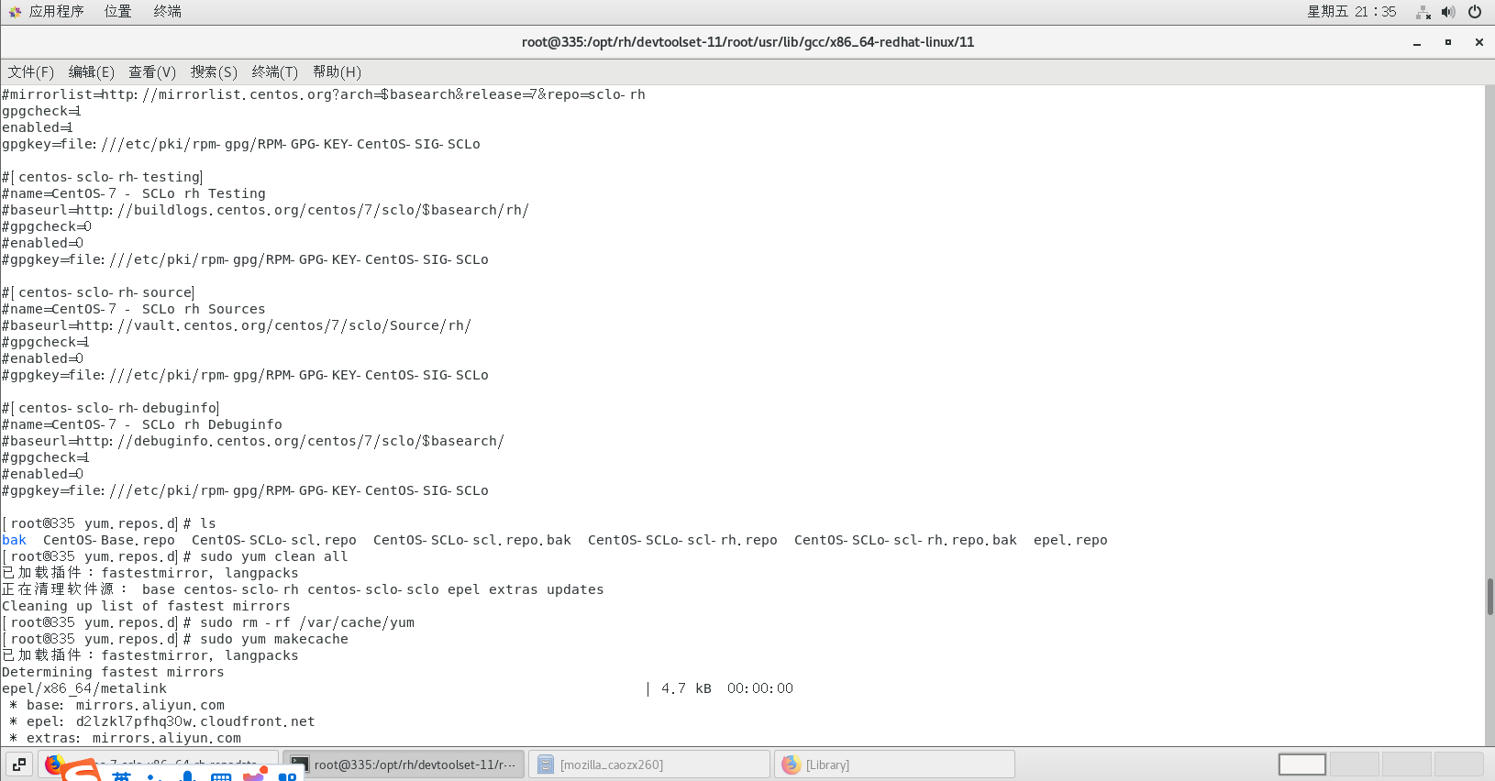Click the '* base: mirrors.aliyun.com' line
Image resolution: width=1495 pixels, height=781 pixels.
coord(117,705)
